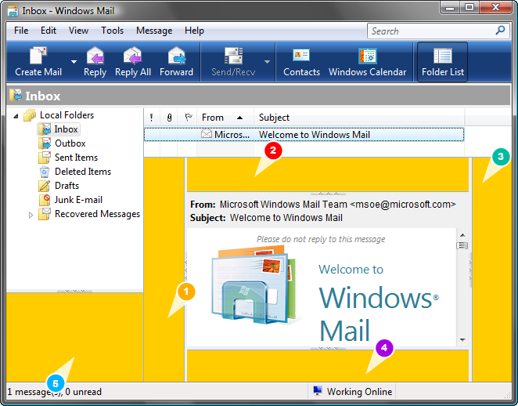This screenshot has width=518, height=406.
Task: Click the scrollbar thumb in preview pane
Action: pyautogui.click(x=462, y=245)
